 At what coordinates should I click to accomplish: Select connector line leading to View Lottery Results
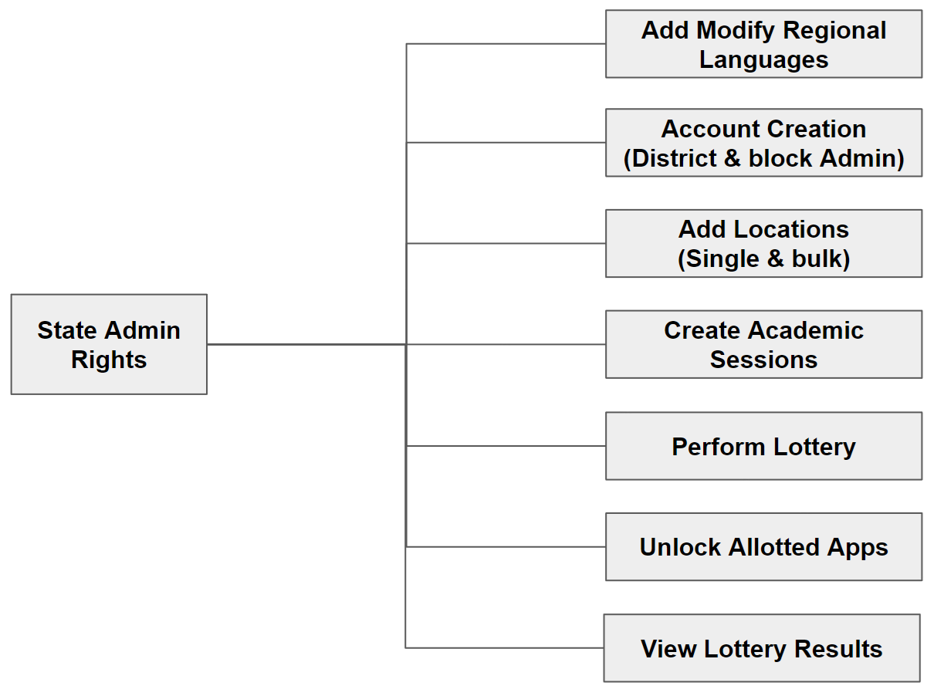click(x=506, y=648)
